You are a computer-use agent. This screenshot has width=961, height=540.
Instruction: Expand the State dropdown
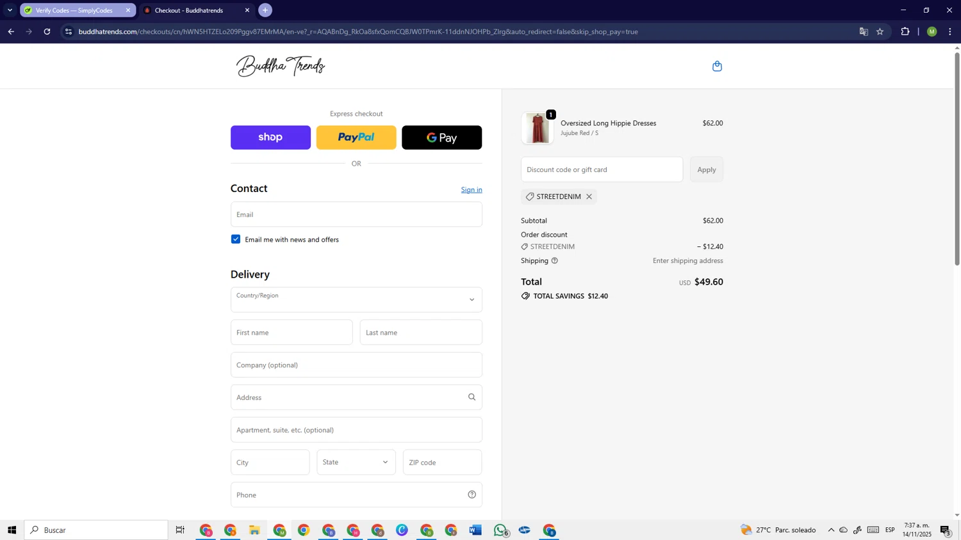pyautogui.click(x=356, y=462)
